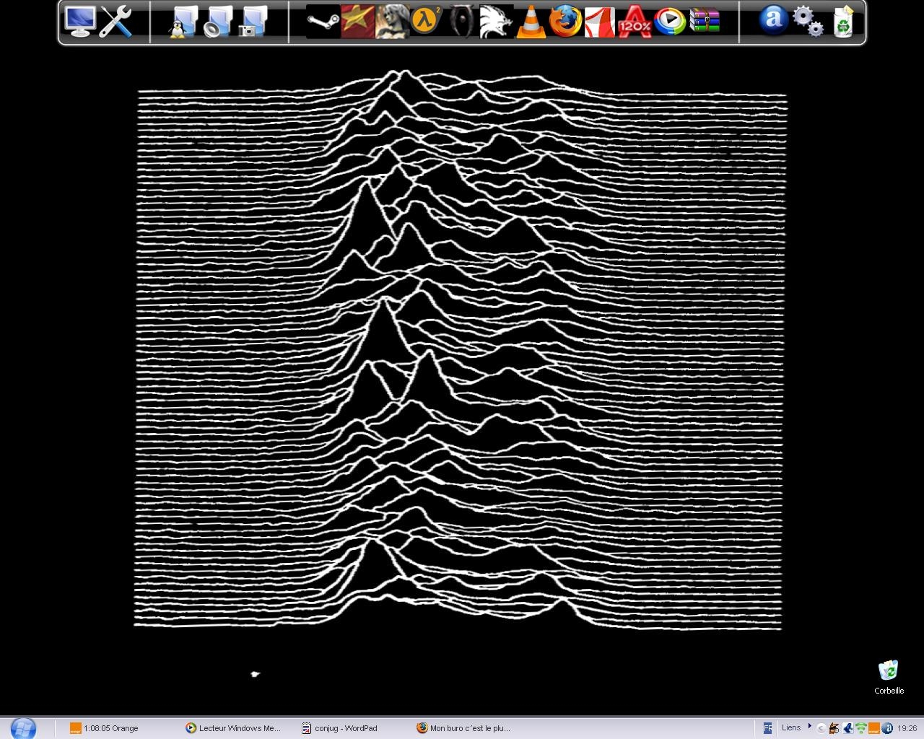
Task: Launch Alcohol 120% from the dock
Action: pyautogui.click(x=635, y=22)
